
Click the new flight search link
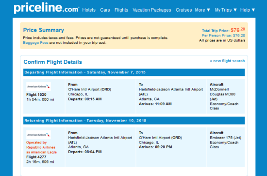point(227,61)
